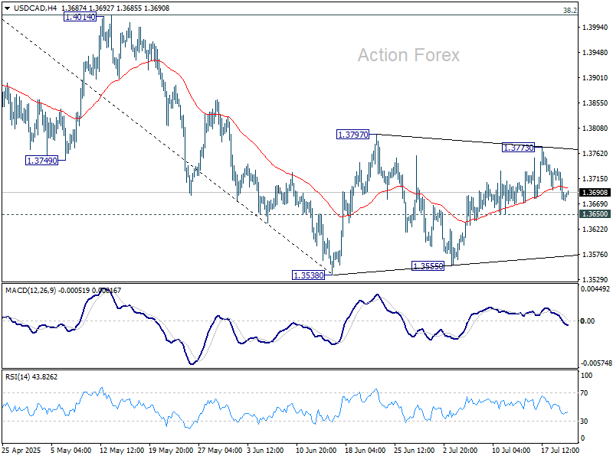The height and width of the screenshot is (459, 613).
Task: Click the RSI(14) 43.8262 indicator label
Action: (x=31, y=377)
